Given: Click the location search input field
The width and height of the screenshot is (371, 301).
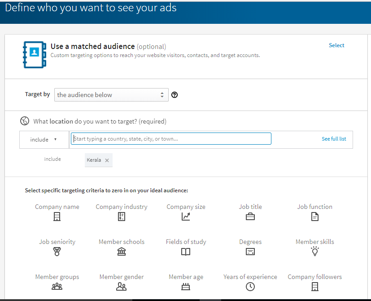Looking at the screenshot, I should click(170, 139).
